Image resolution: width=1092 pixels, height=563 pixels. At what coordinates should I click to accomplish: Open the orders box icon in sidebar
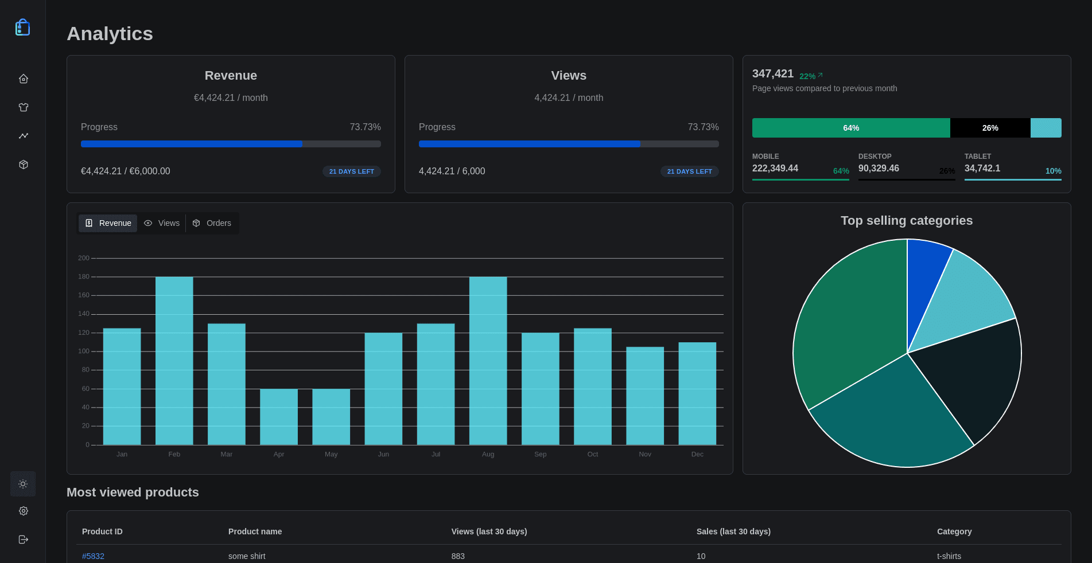24,165
